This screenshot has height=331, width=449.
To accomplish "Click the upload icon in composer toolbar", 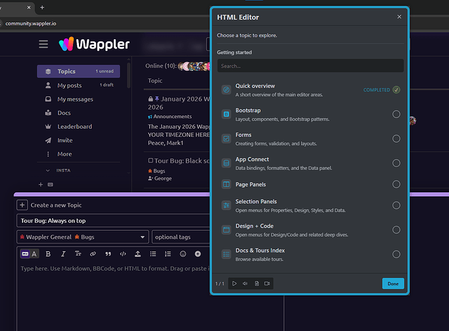I will coord(137,253).
